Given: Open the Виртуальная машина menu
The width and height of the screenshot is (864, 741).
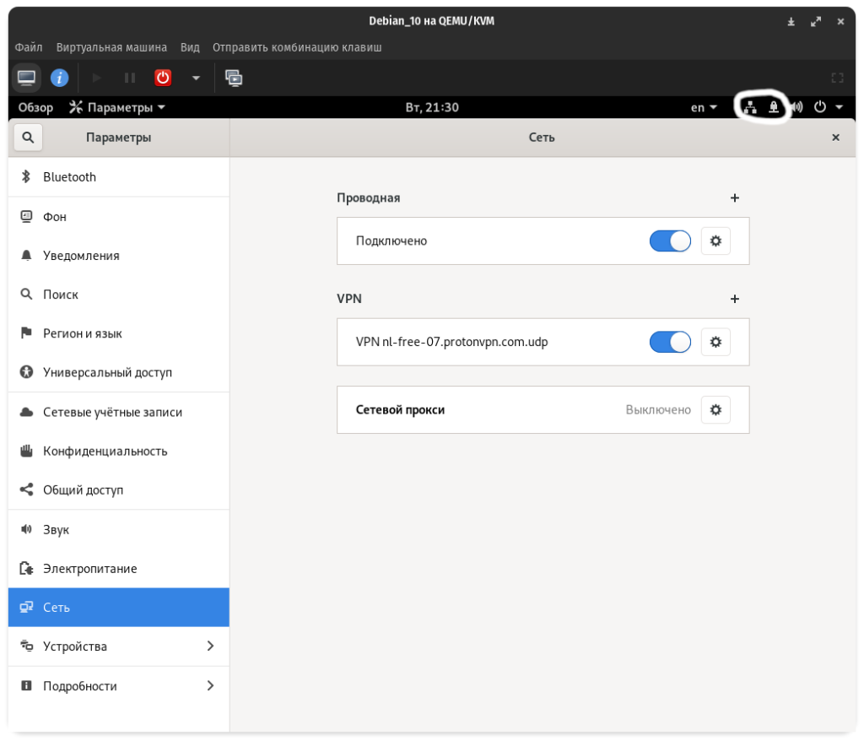Looking at the screenshot, I should tap(111, 47).
